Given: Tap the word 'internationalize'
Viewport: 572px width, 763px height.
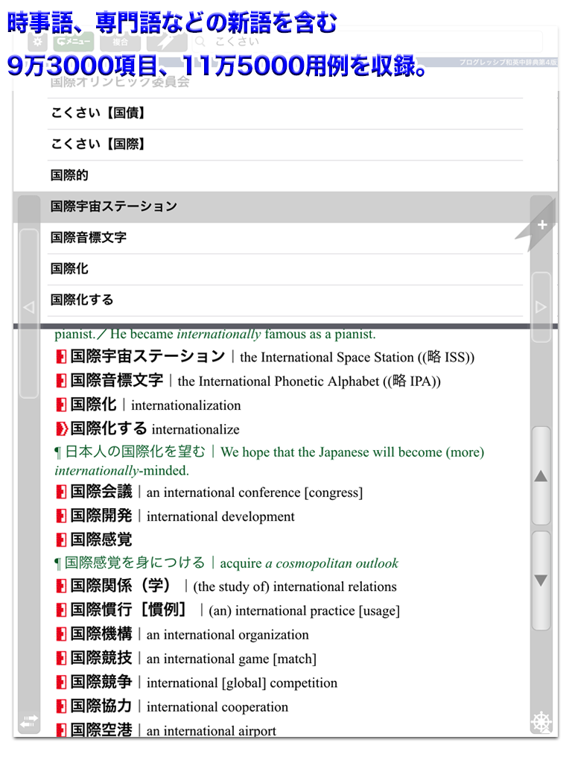Looking at the screenshot, I should click(196, 430).
